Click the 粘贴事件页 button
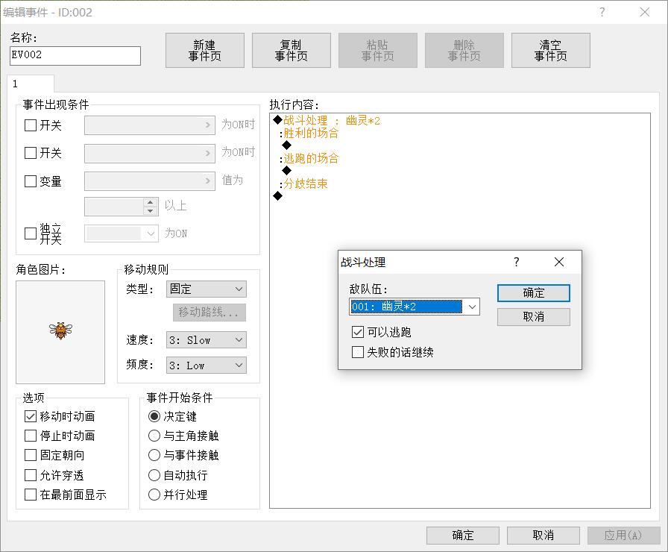Image resolution: width=668 pixels, height=552 pixels. [x=378, y=50]
